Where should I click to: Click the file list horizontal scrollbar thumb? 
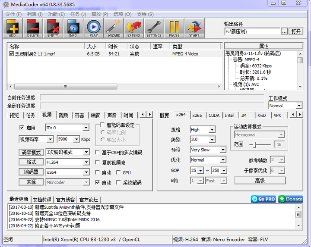click(x=66, y=87)
